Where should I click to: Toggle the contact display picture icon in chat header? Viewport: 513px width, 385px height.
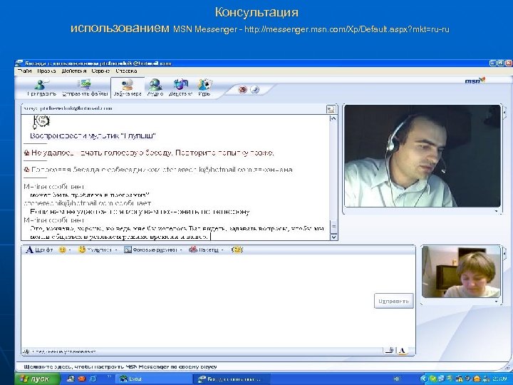[x=331, y=109]
